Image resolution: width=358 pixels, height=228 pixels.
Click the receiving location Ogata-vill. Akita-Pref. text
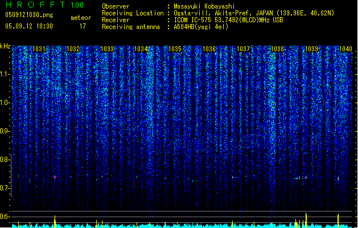point(223,13)
